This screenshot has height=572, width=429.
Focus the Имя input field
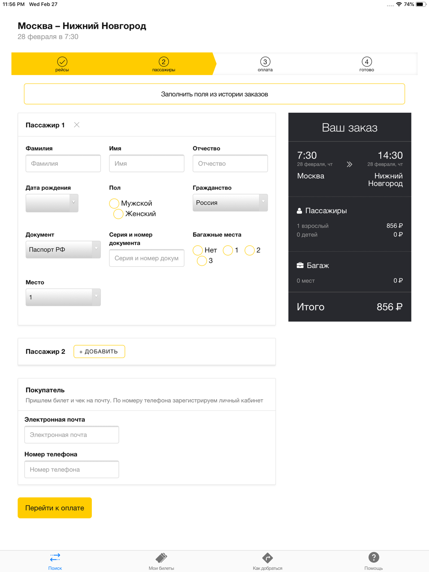point(147,163)
